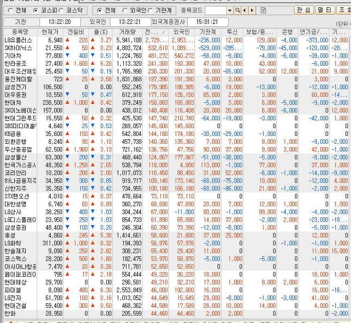
Task: Select the 웅진케미칼 row name
Action: (x=19, y=79)
